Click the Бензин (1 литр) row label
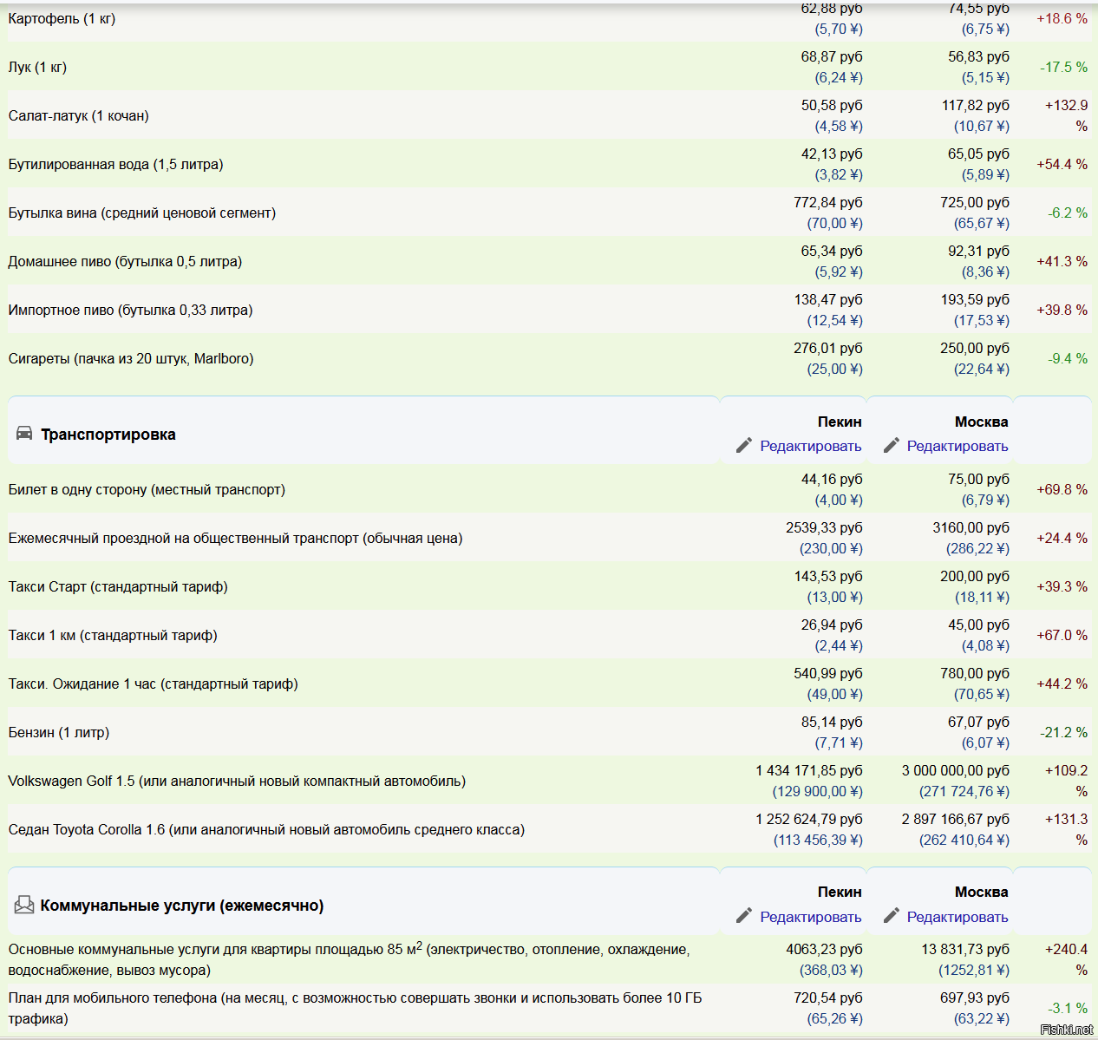The height and width of the screenshot is (1040, 1098). (59, 732)
